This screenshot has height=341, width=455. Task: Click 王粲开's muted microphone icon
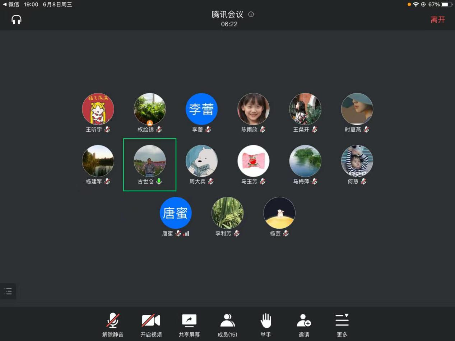point(314,130)
